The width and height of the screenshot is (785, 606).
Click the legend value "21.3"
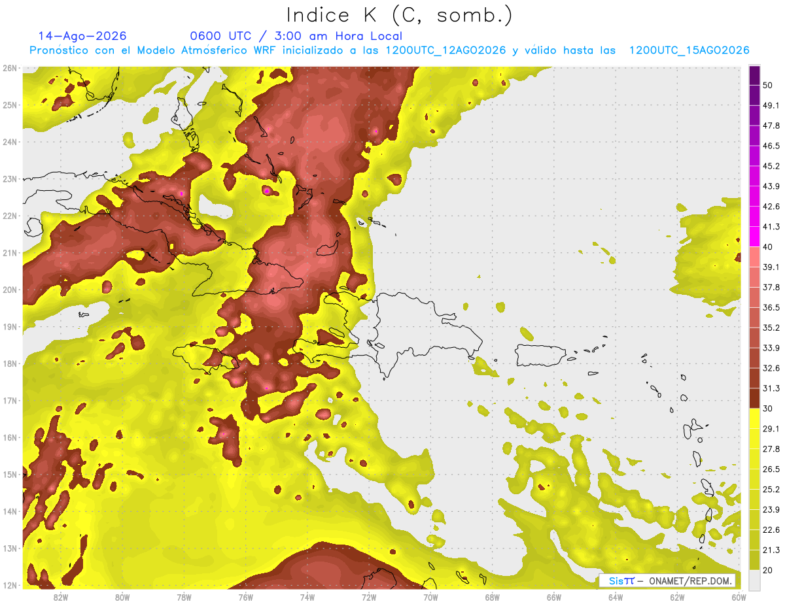click(x=771, y=549)
